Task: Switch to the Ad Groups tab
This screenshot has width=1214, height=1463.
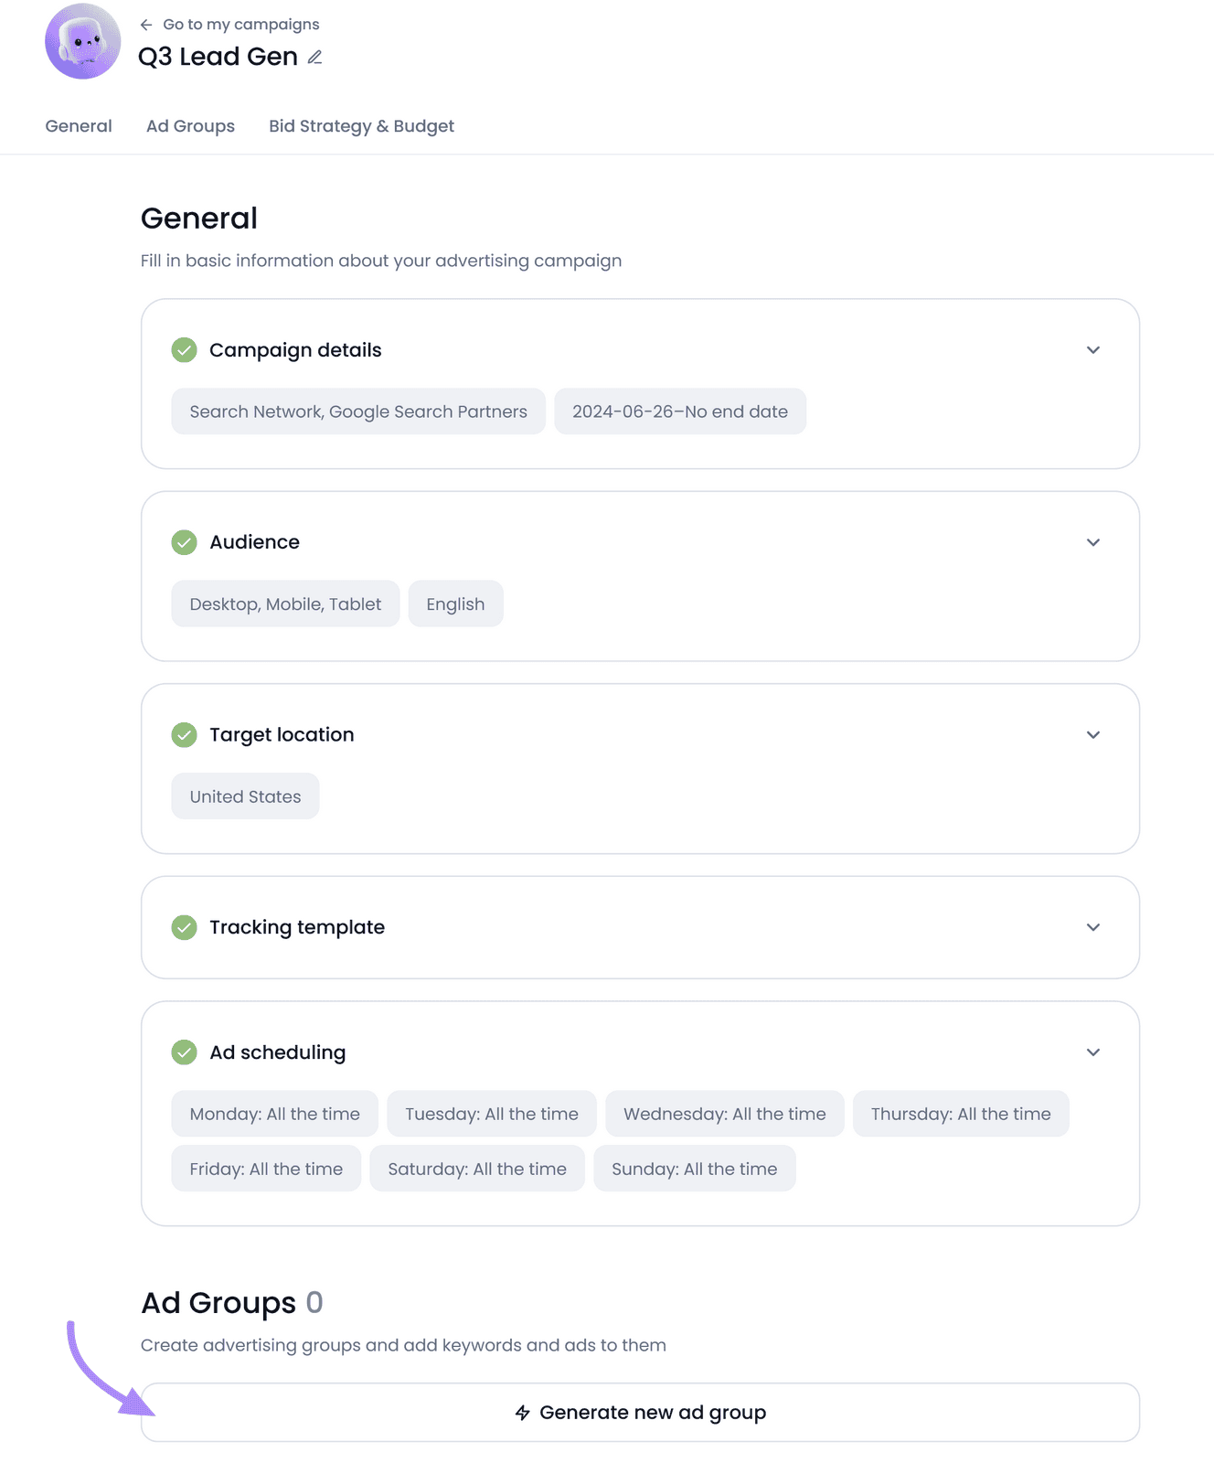Action: point(189,125)
